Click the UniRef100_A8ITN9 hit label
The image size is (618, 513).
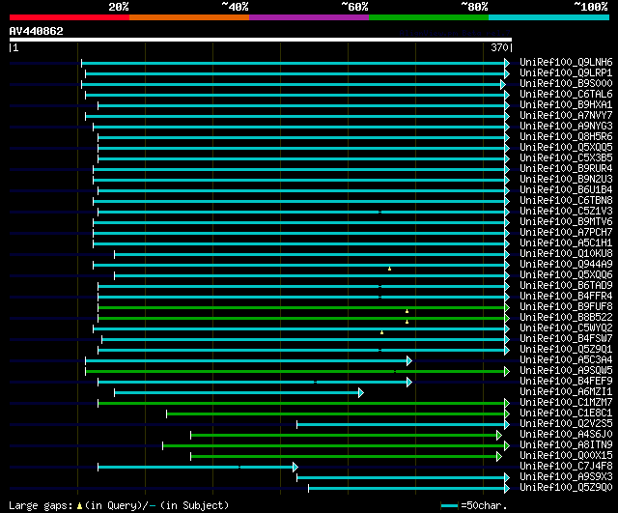[x=566, y=445]
